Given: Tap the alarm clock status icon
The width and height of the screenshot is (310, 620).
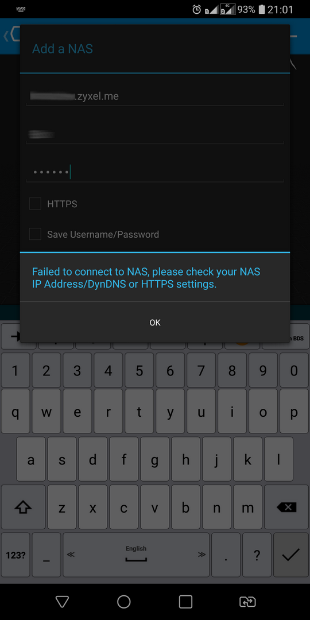Looking at the screenshot, I should coord(196,10).
